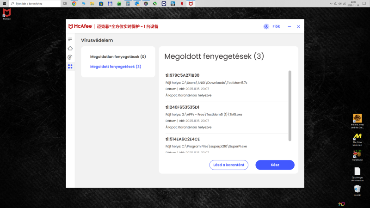Click TM5.exe threat's date line
Image resolution: width=370 pixels, height=208 pixels.
click(187, 121)
